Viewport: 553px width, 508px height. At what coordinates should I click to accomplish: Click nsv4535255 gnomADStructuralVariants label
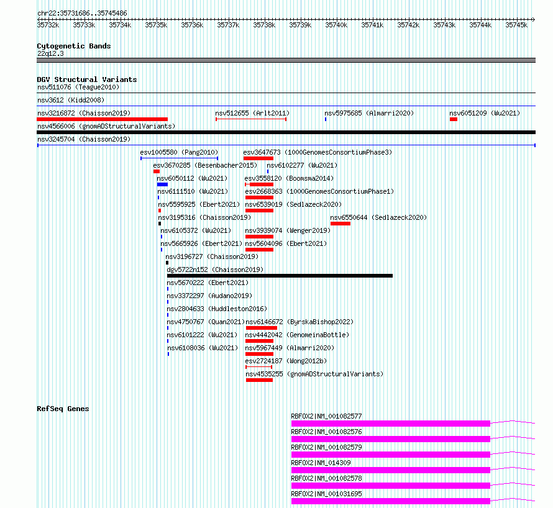coord(314,374)
